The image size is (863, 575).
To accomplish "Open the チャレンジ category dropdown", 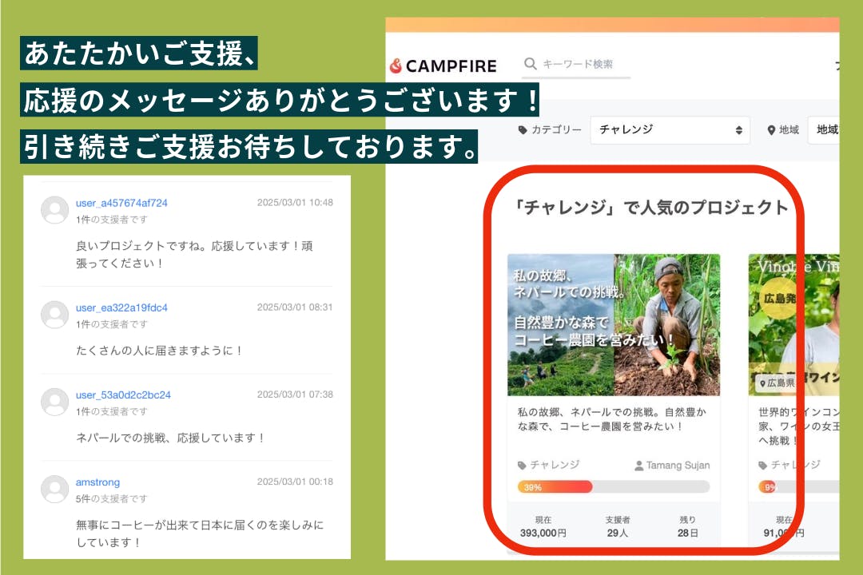I will click(670, 130).
